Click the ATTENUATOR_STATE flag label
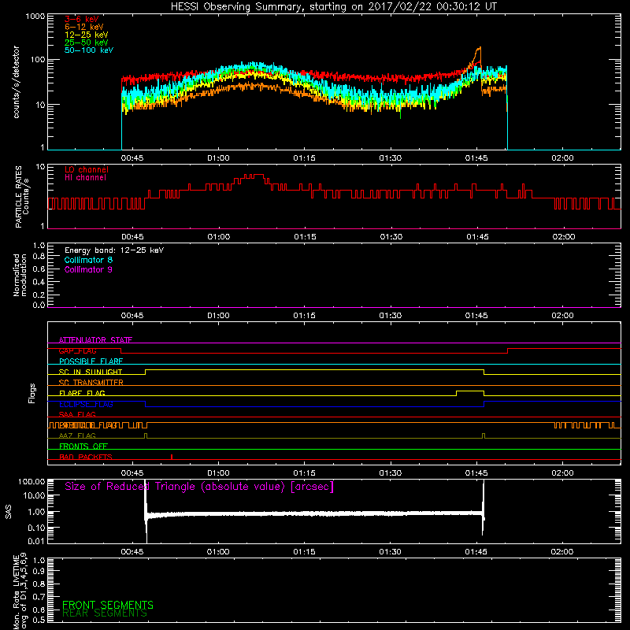The height and width of the screenshot is (630, 630). pos(95,340)
